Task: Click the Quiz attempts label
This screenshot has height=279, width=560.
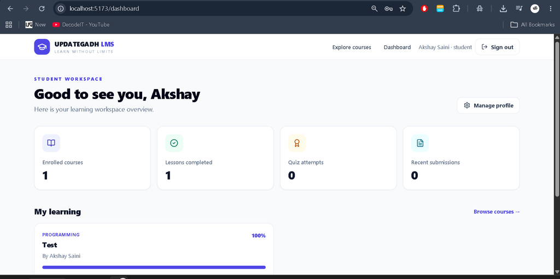Action: click(306, 163)
